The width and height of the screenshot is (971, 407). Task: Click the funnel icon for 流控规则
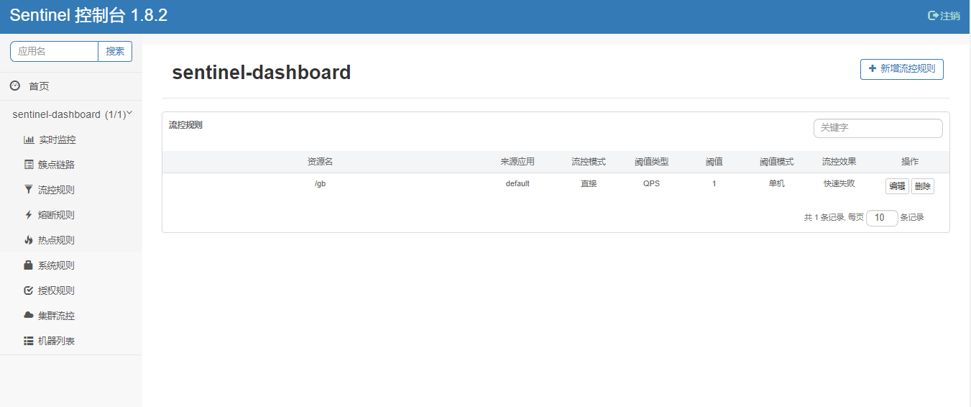tap(29, 190)
